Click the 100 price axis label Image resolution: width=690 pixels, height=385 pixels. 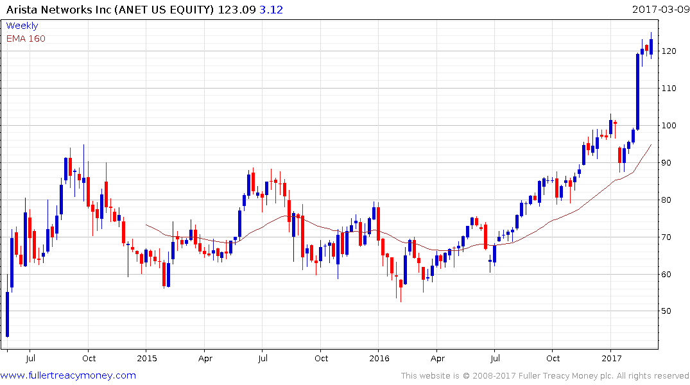(669, 125)
